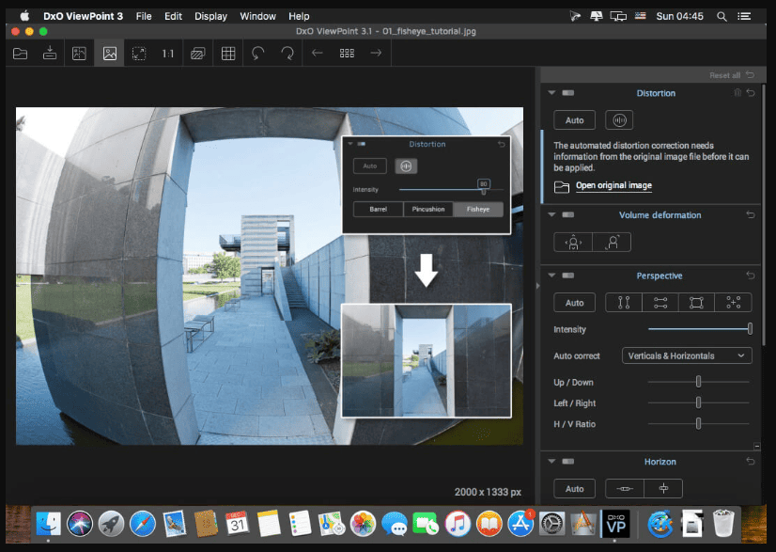Collapse the Volume deformation palette
The height and width of the screenshot is (552, 776).
tap(551, 214)
